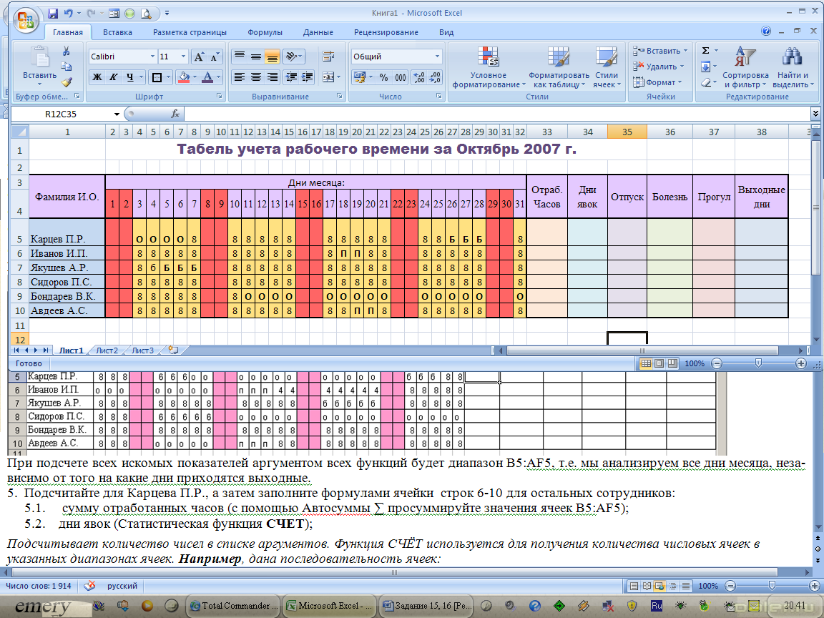This screenshot has height=618, width=824.
Task: Open Total Commander from the taskbar
Action: click(234, 606)
